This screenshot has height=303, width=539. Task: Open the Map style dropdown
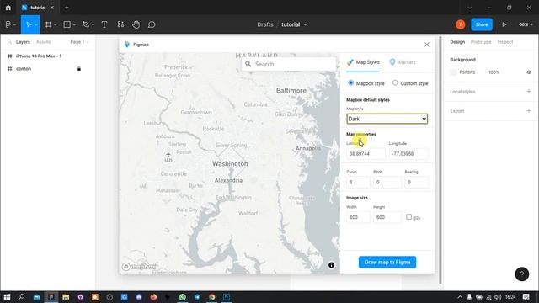(387, 119)
